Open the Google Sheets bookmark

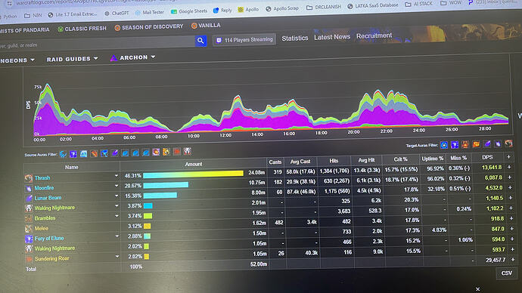pos(189,11)
